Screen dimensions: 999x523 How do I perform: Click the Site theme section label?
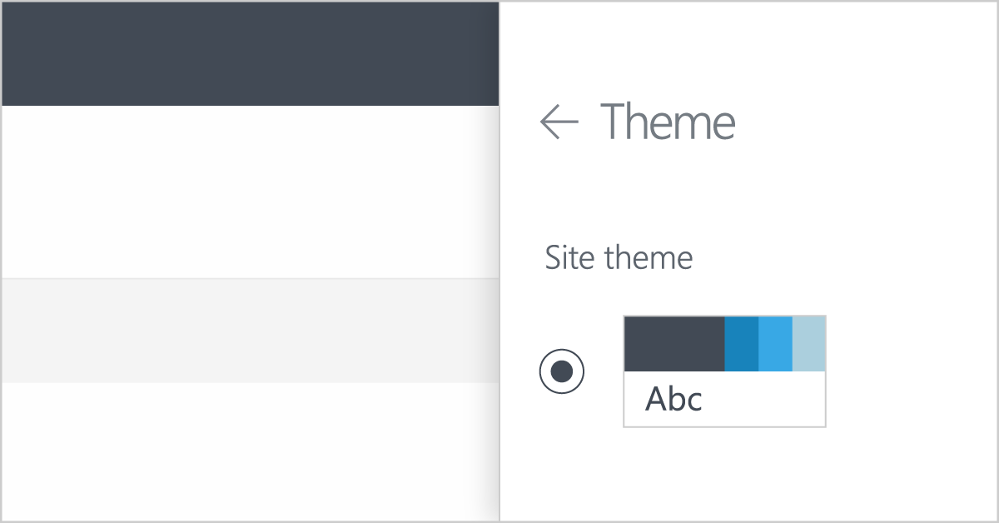click(x=619, y=257)
